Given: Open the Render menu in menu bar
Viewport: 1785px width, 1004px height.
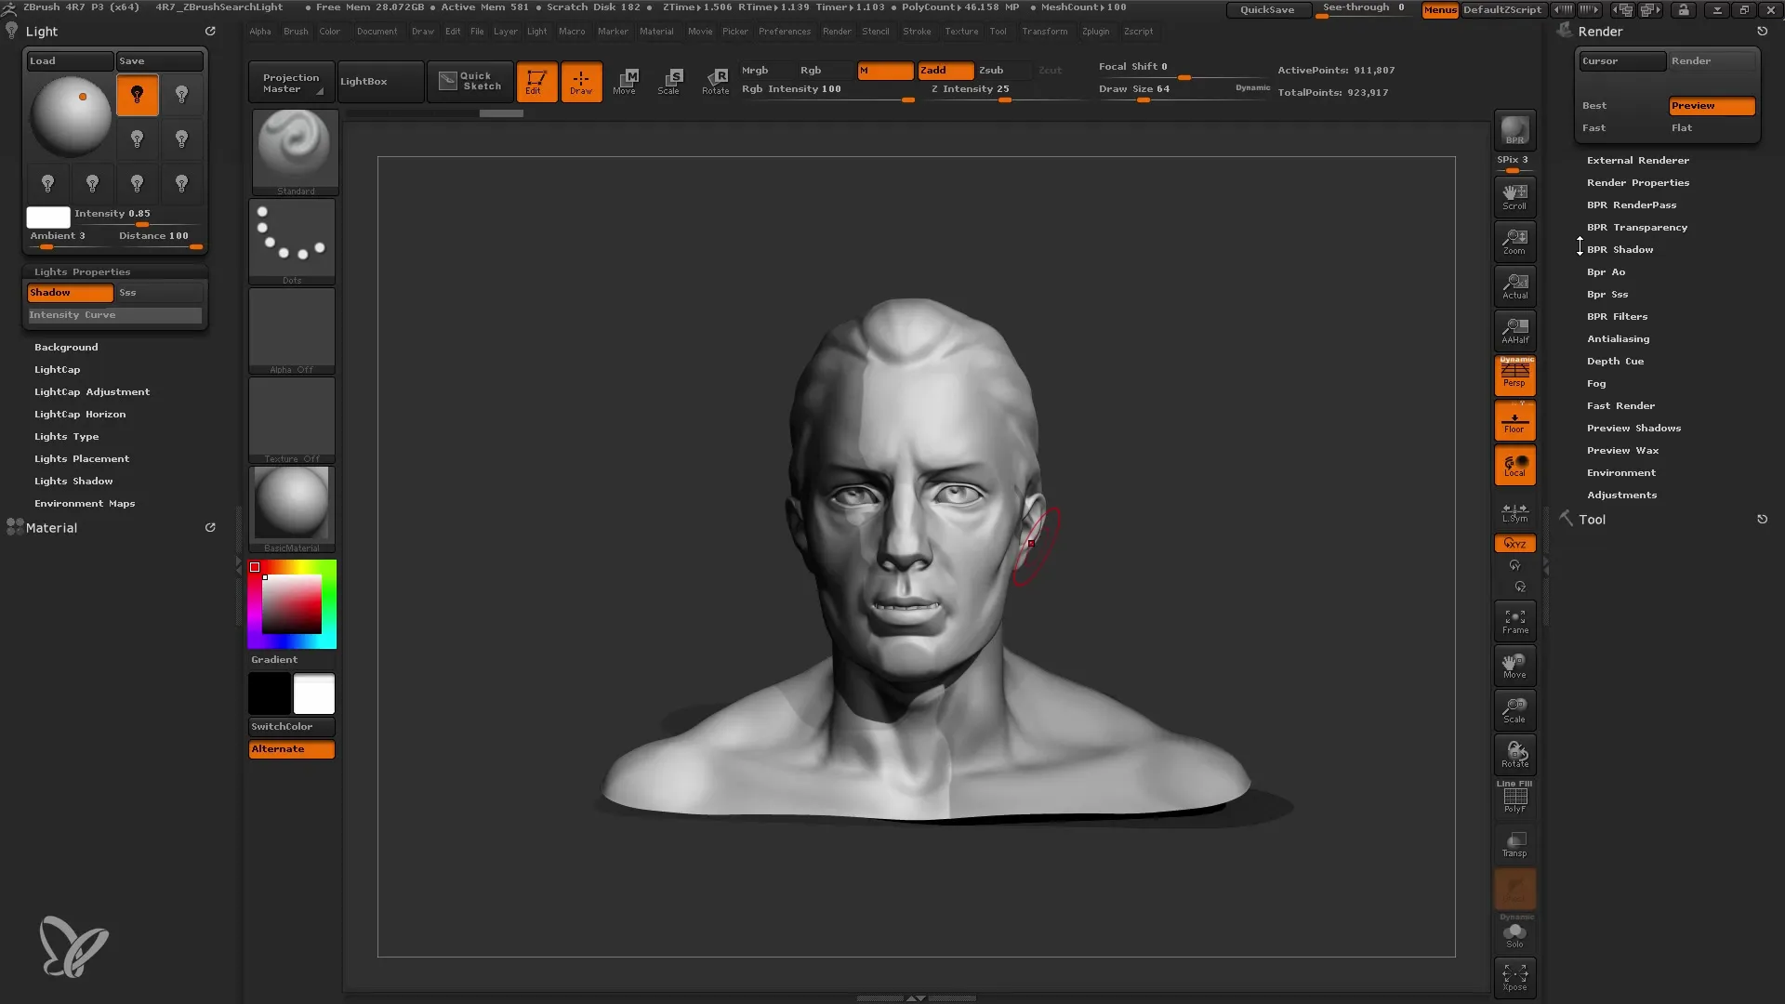Looking at the screenshot, I should point(836,31).
